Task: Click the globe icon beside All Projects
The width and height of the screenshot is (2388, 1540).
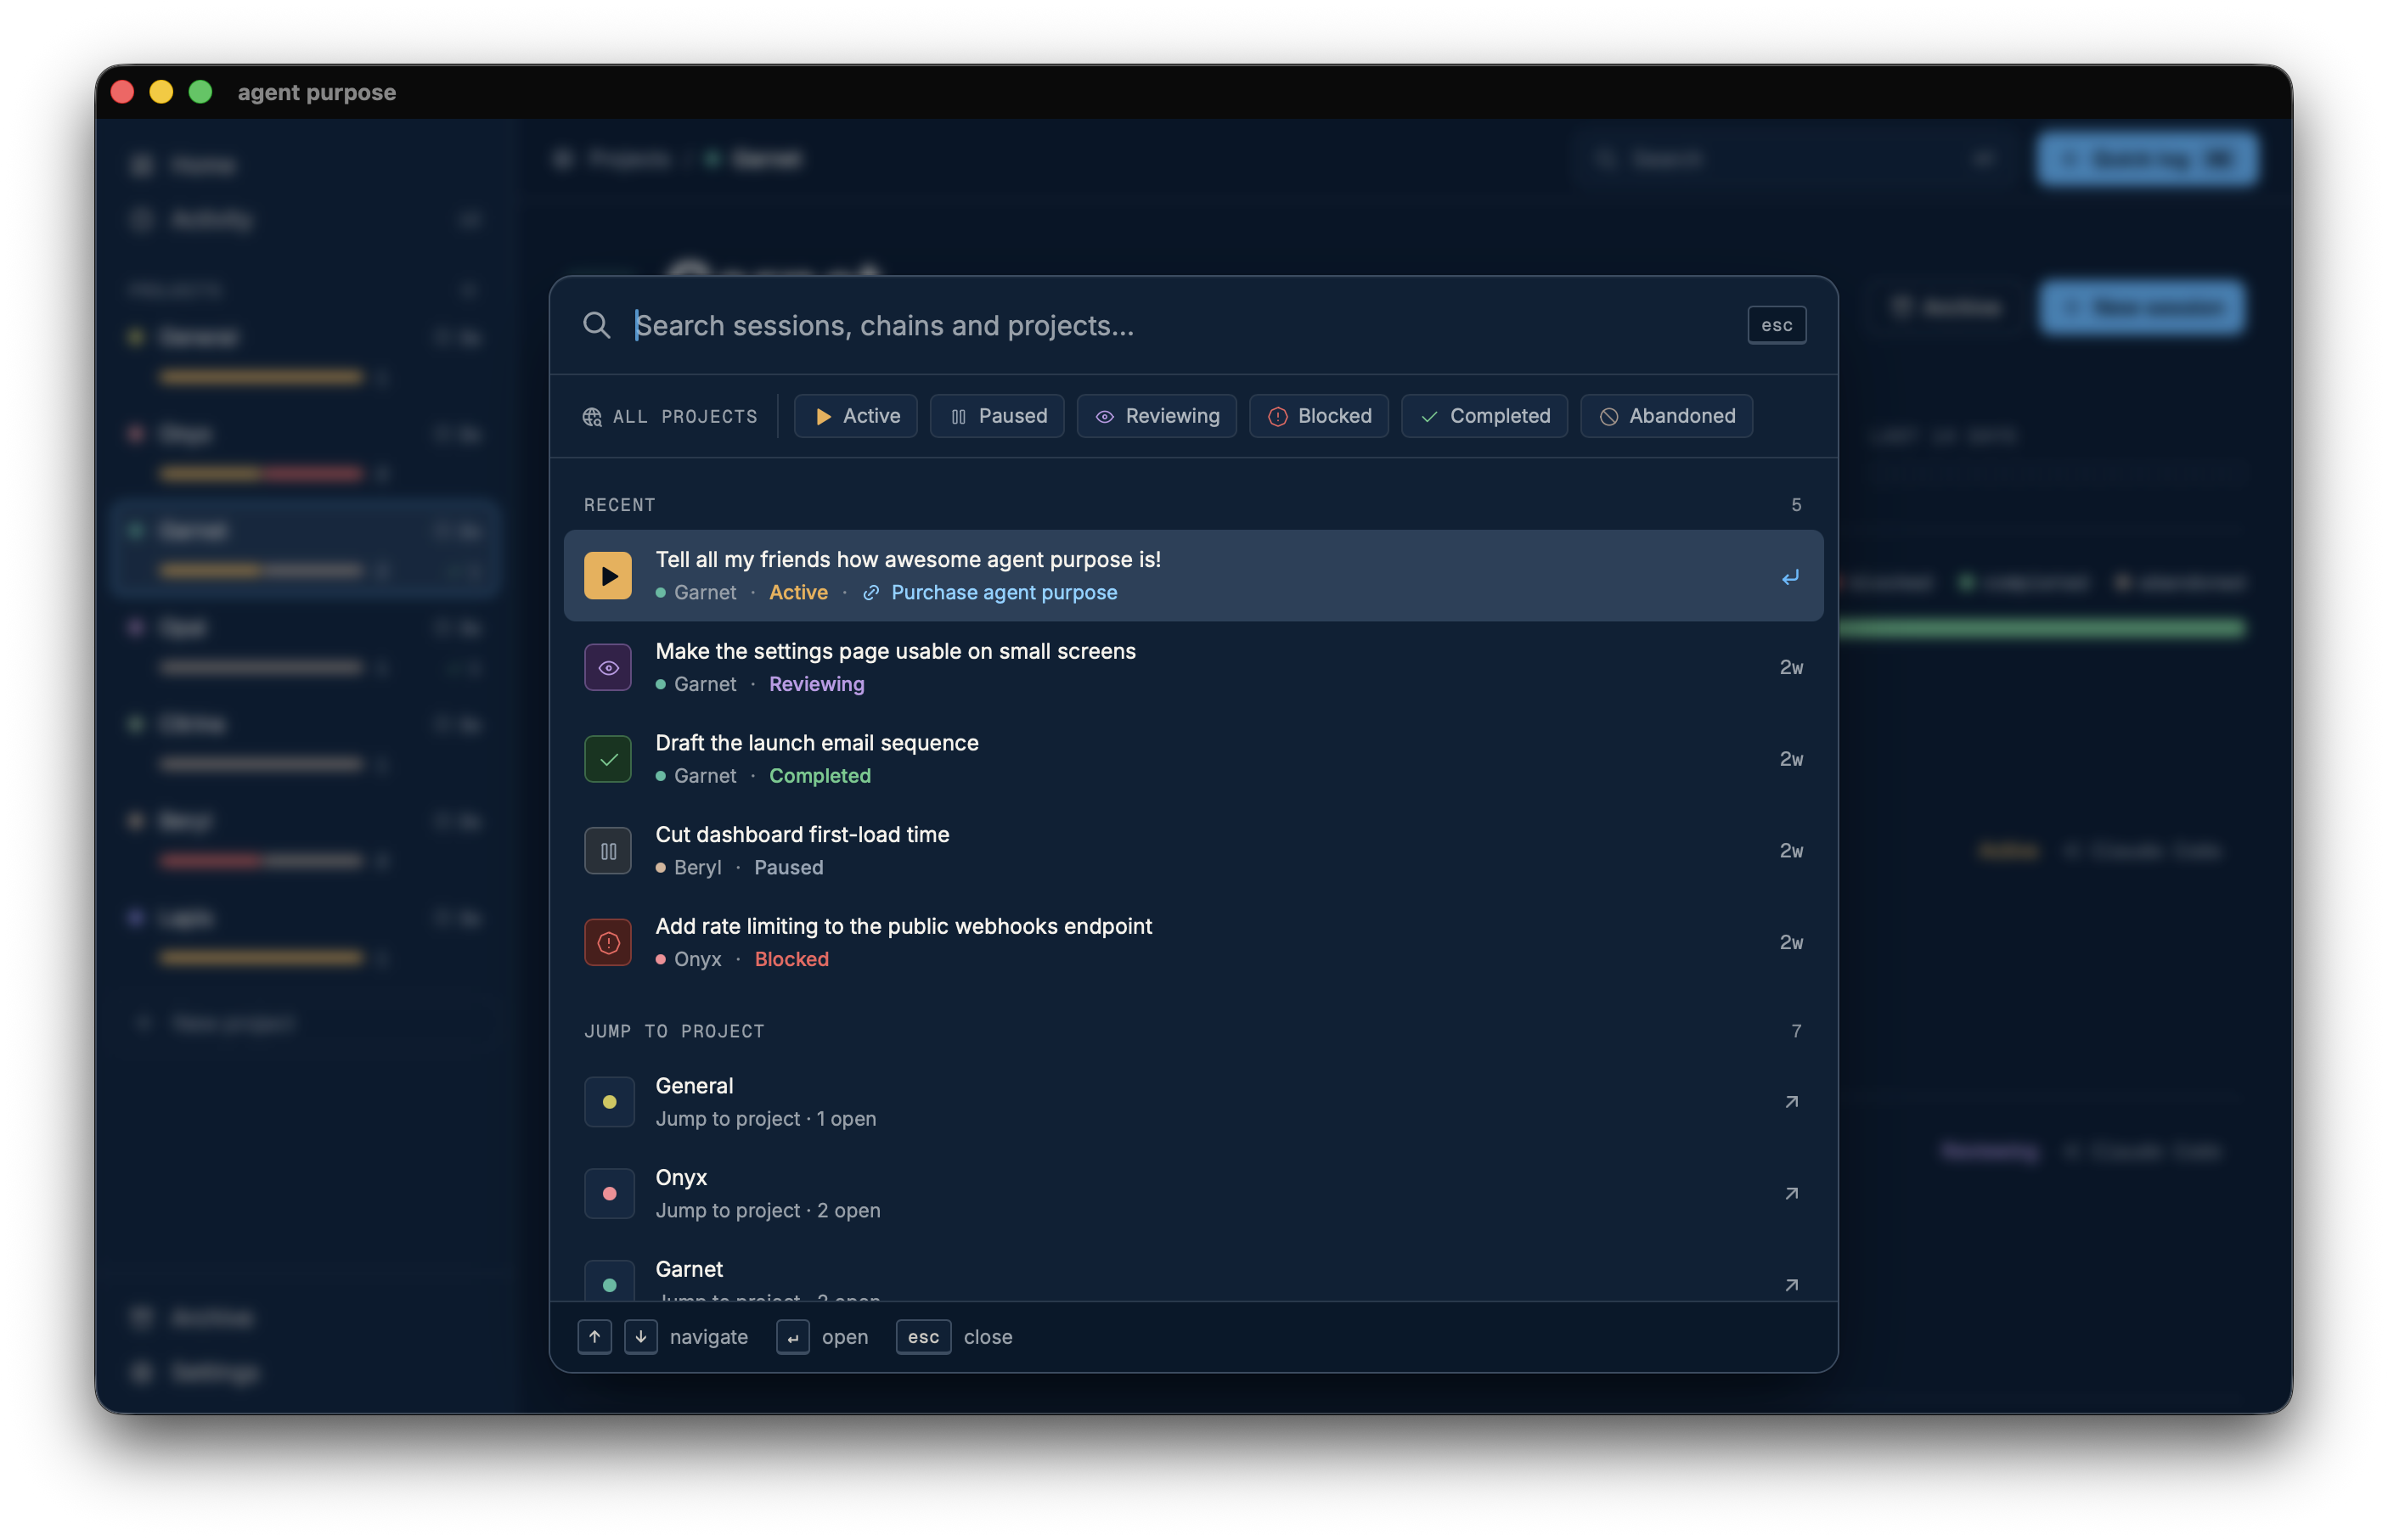Action: [592, 416]
